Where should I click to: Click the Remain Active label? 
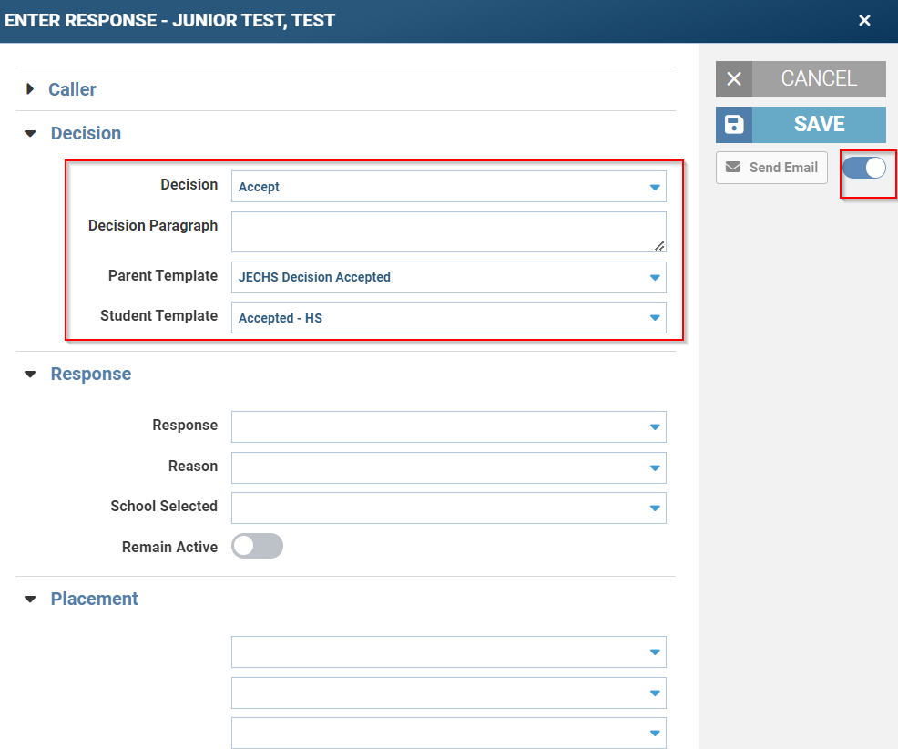169,548
